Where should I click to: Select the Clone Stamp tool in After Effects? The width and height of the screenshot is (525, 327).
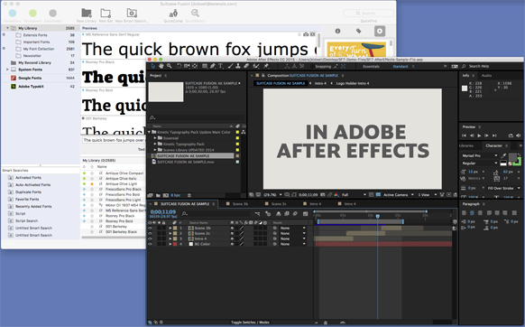pos(238,66)
